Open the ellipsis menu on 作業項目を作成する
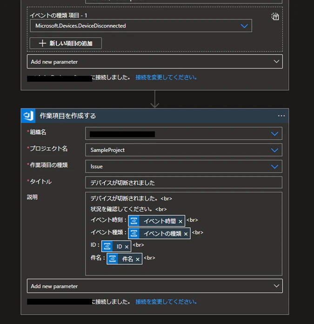The width and height of the screenshot is (314, 324). coord(281,116)
